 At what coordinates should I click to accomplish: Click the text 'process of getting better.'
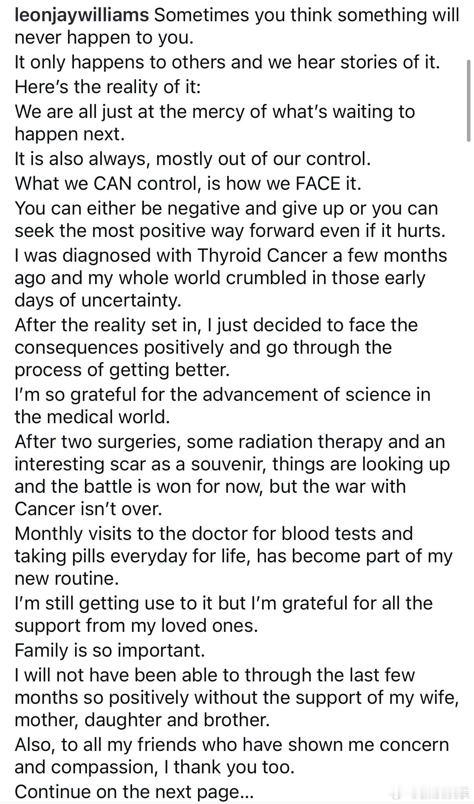pos(122,370)
